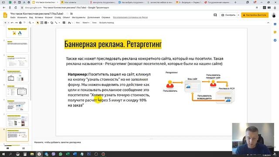
Task: Switch to grid view at panel bottom
Action: pos(24,148)
